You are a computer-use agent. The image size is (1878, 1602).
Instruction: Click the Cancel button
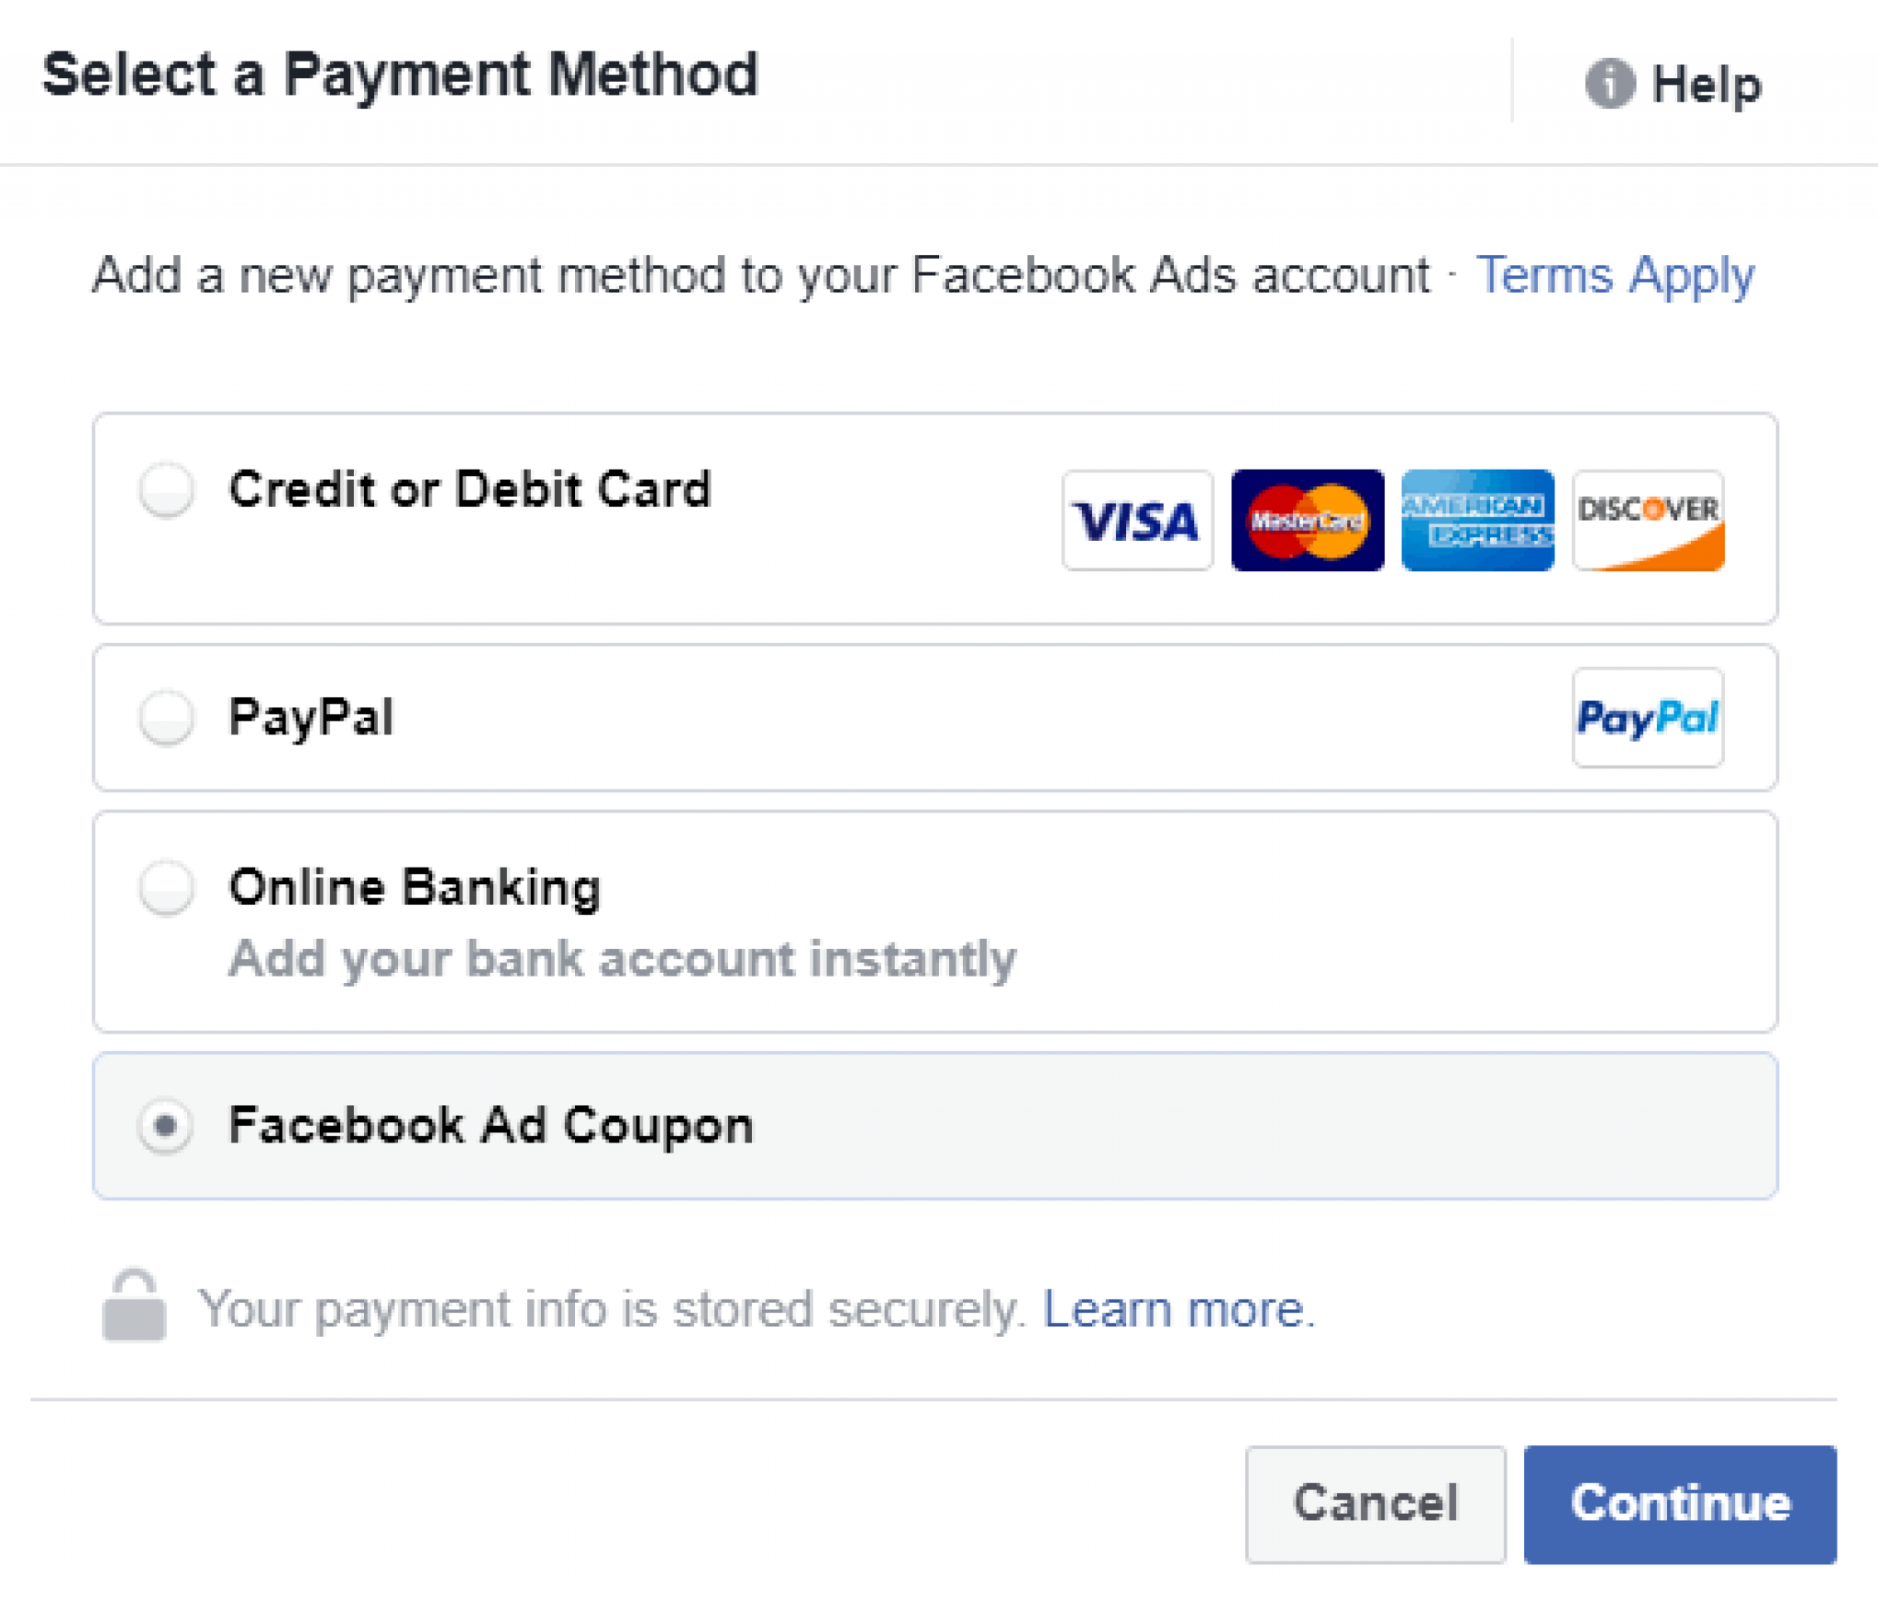click(1375, 1502)
